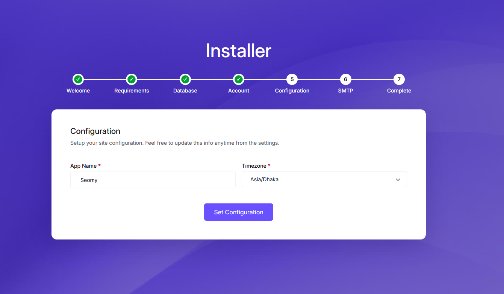
Task: Select the Database step checkmark circle
Action: click(x=185, y=79)
